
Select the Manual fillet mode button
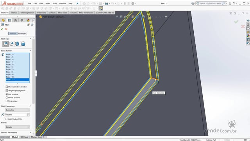(x=13, y=34)
